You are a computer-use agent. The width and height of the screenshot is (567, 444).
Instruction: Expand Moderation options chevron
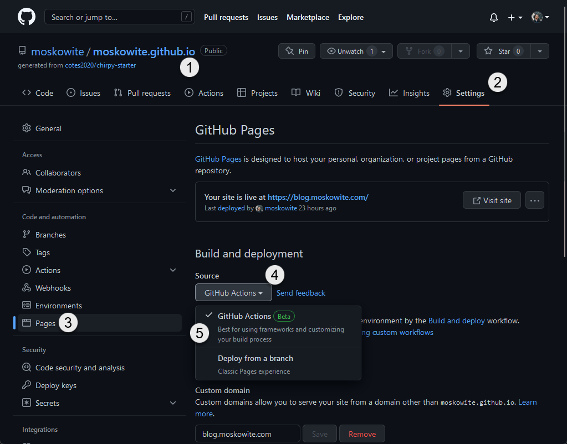point(173,190)
